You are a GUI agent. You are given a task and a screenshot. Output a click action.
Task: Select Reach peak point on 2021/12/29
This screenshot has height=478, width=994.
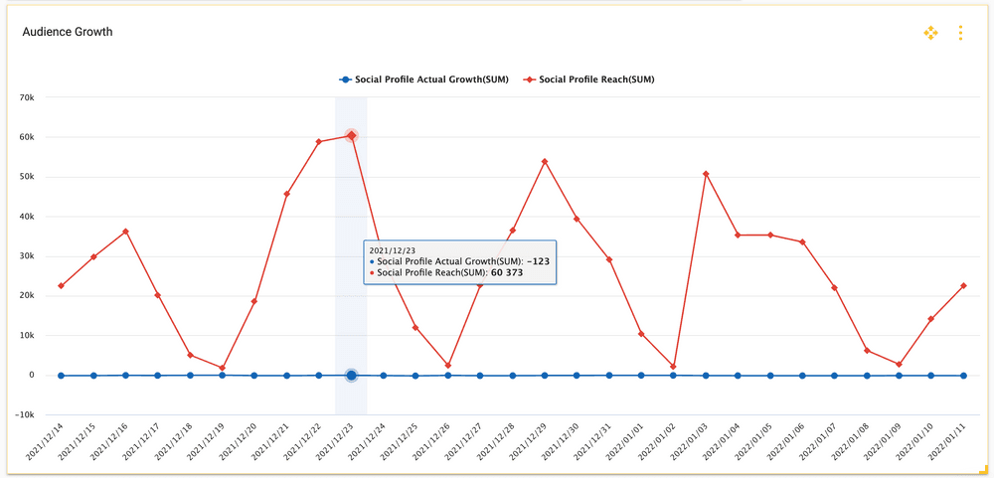point(545,161)
